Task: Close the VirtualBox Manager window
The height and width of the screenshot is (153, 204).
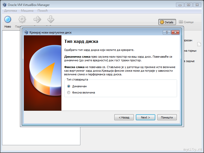Action: pos(197,5)
